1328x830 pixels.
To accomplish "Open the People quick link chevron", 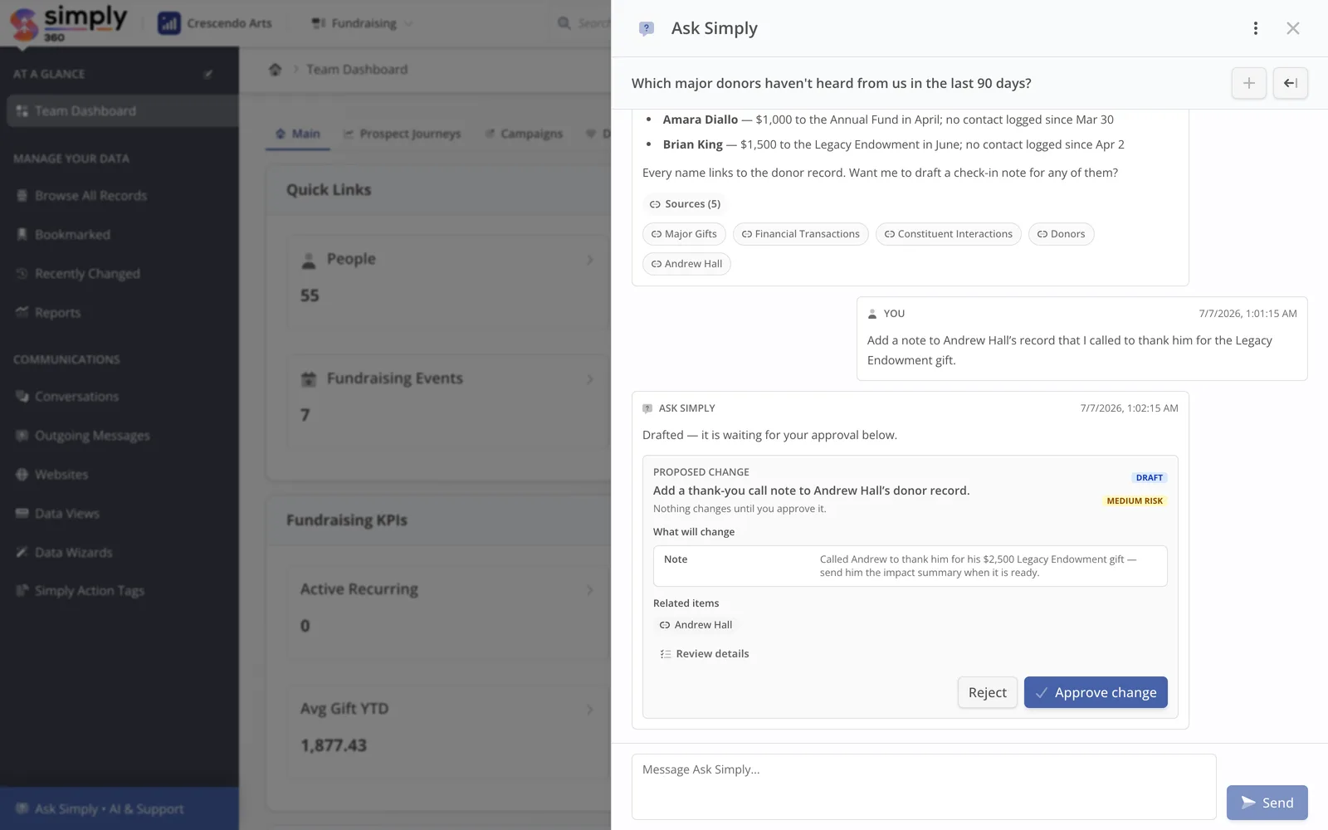I will pyautogui.click(x=590, y=260).
